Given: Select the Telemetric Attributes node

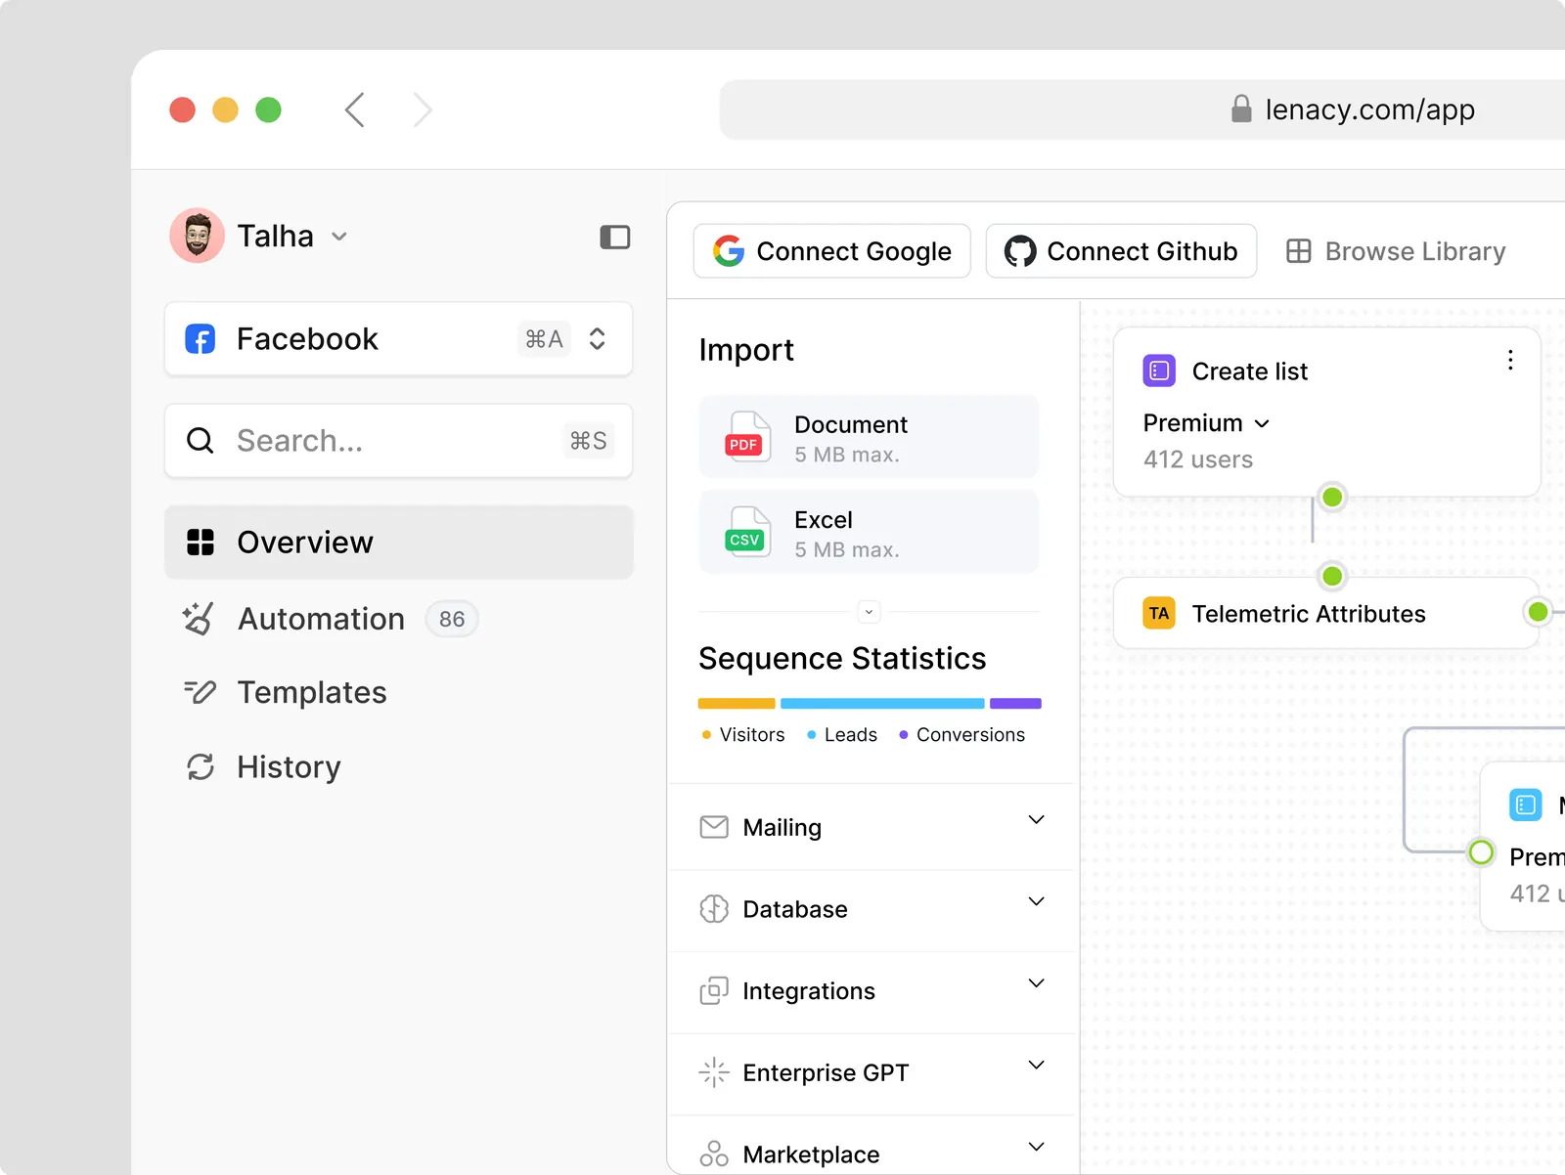Looking at the screenshot, I should pyautogui.click(x=1326, y=613).
